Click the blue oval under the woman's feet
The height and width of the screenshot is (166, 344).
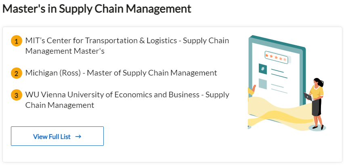tap(317, 128)
